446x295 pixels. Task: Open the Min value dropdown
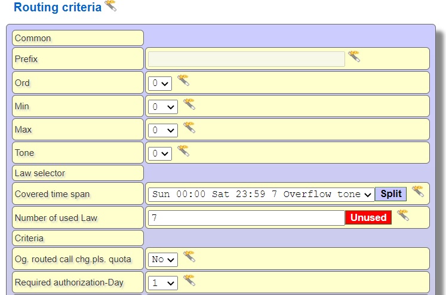coord(163,107)
